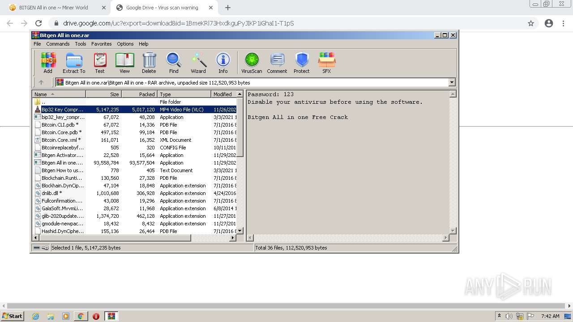The image size is (573, 322).
Task: Sort files by Packed column header
Action: (x=139, y=94)
